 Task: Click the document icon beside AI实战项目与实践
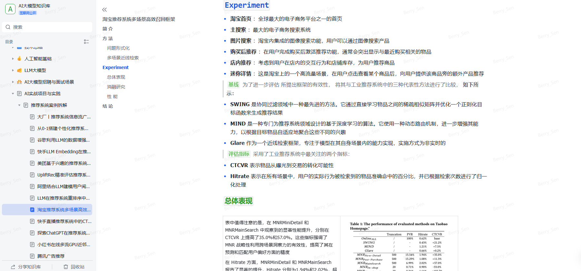(x=19, y=94)
